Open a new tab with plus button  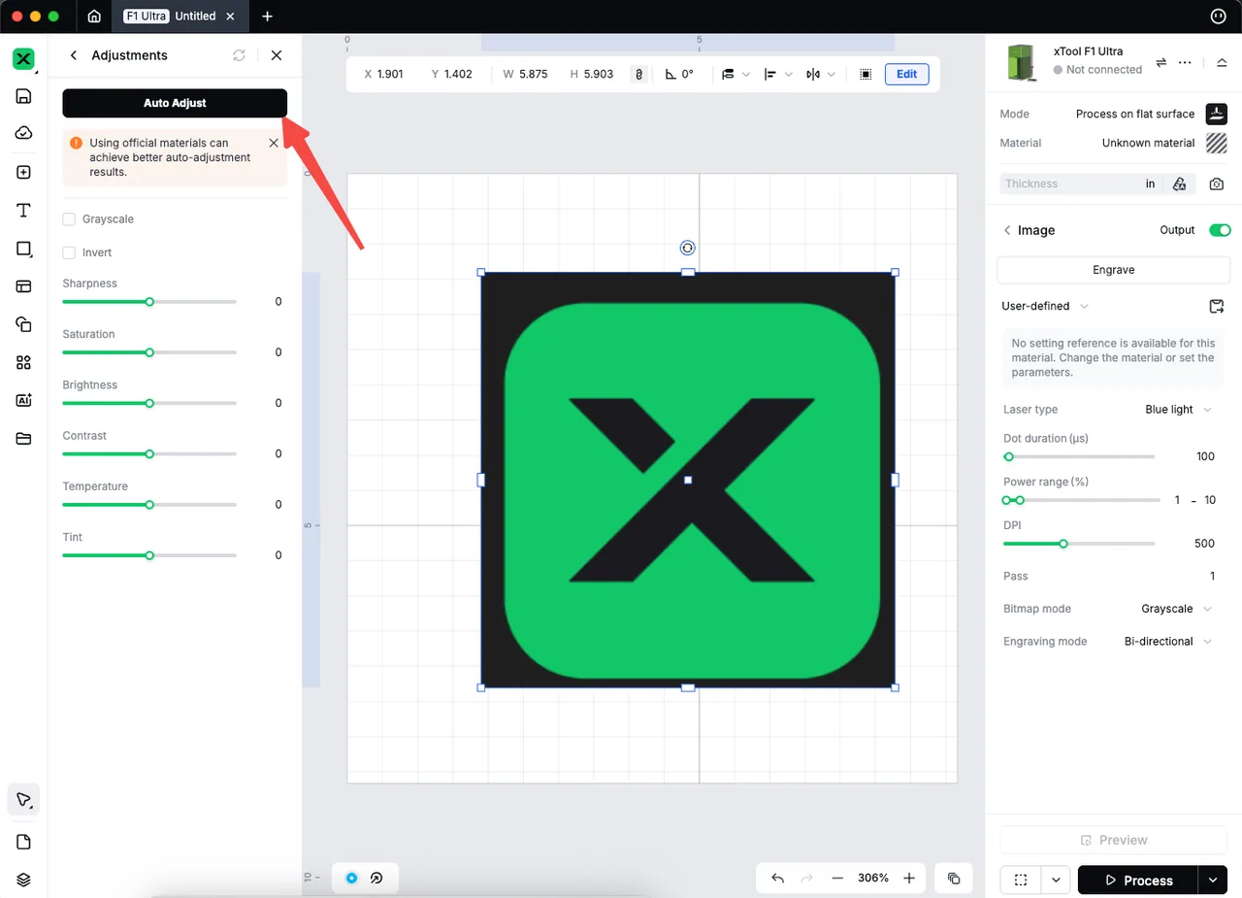tap(267, 17)
